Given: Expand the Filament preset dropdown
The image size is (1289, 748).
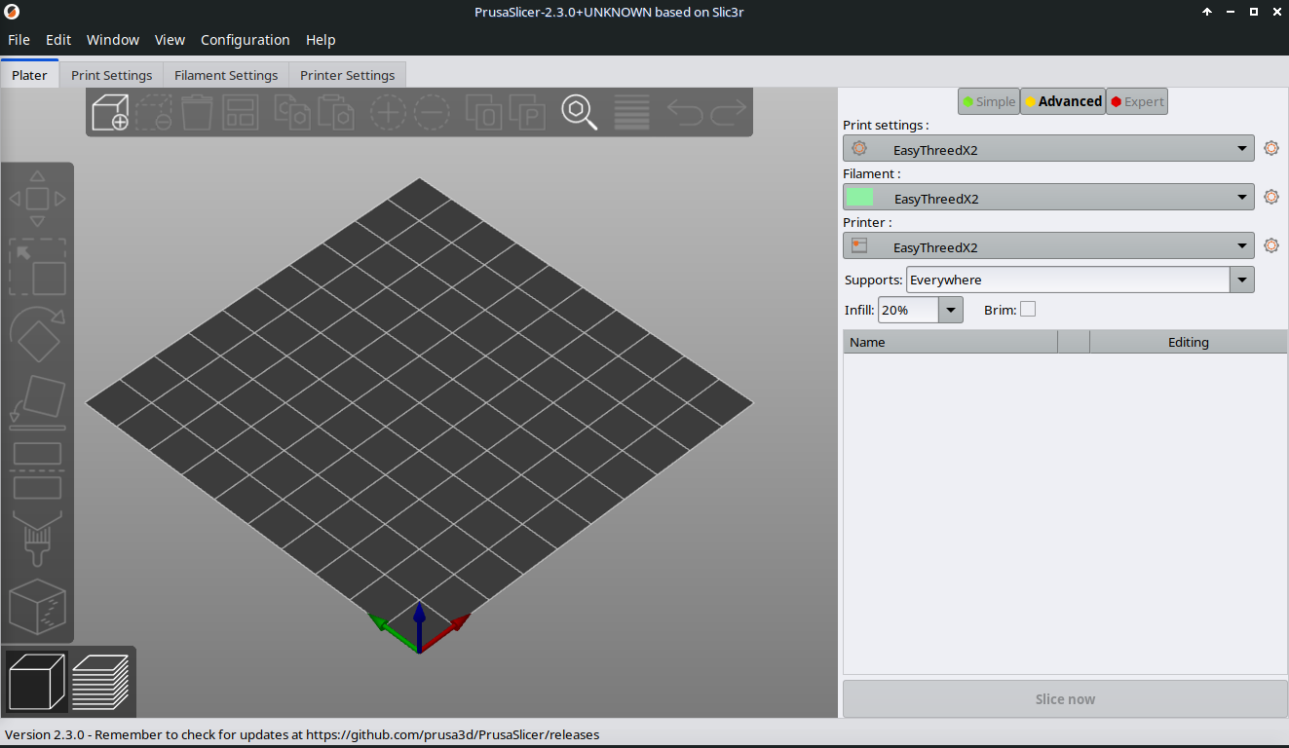Looking at the screenshot, I should coord(1241,197).
